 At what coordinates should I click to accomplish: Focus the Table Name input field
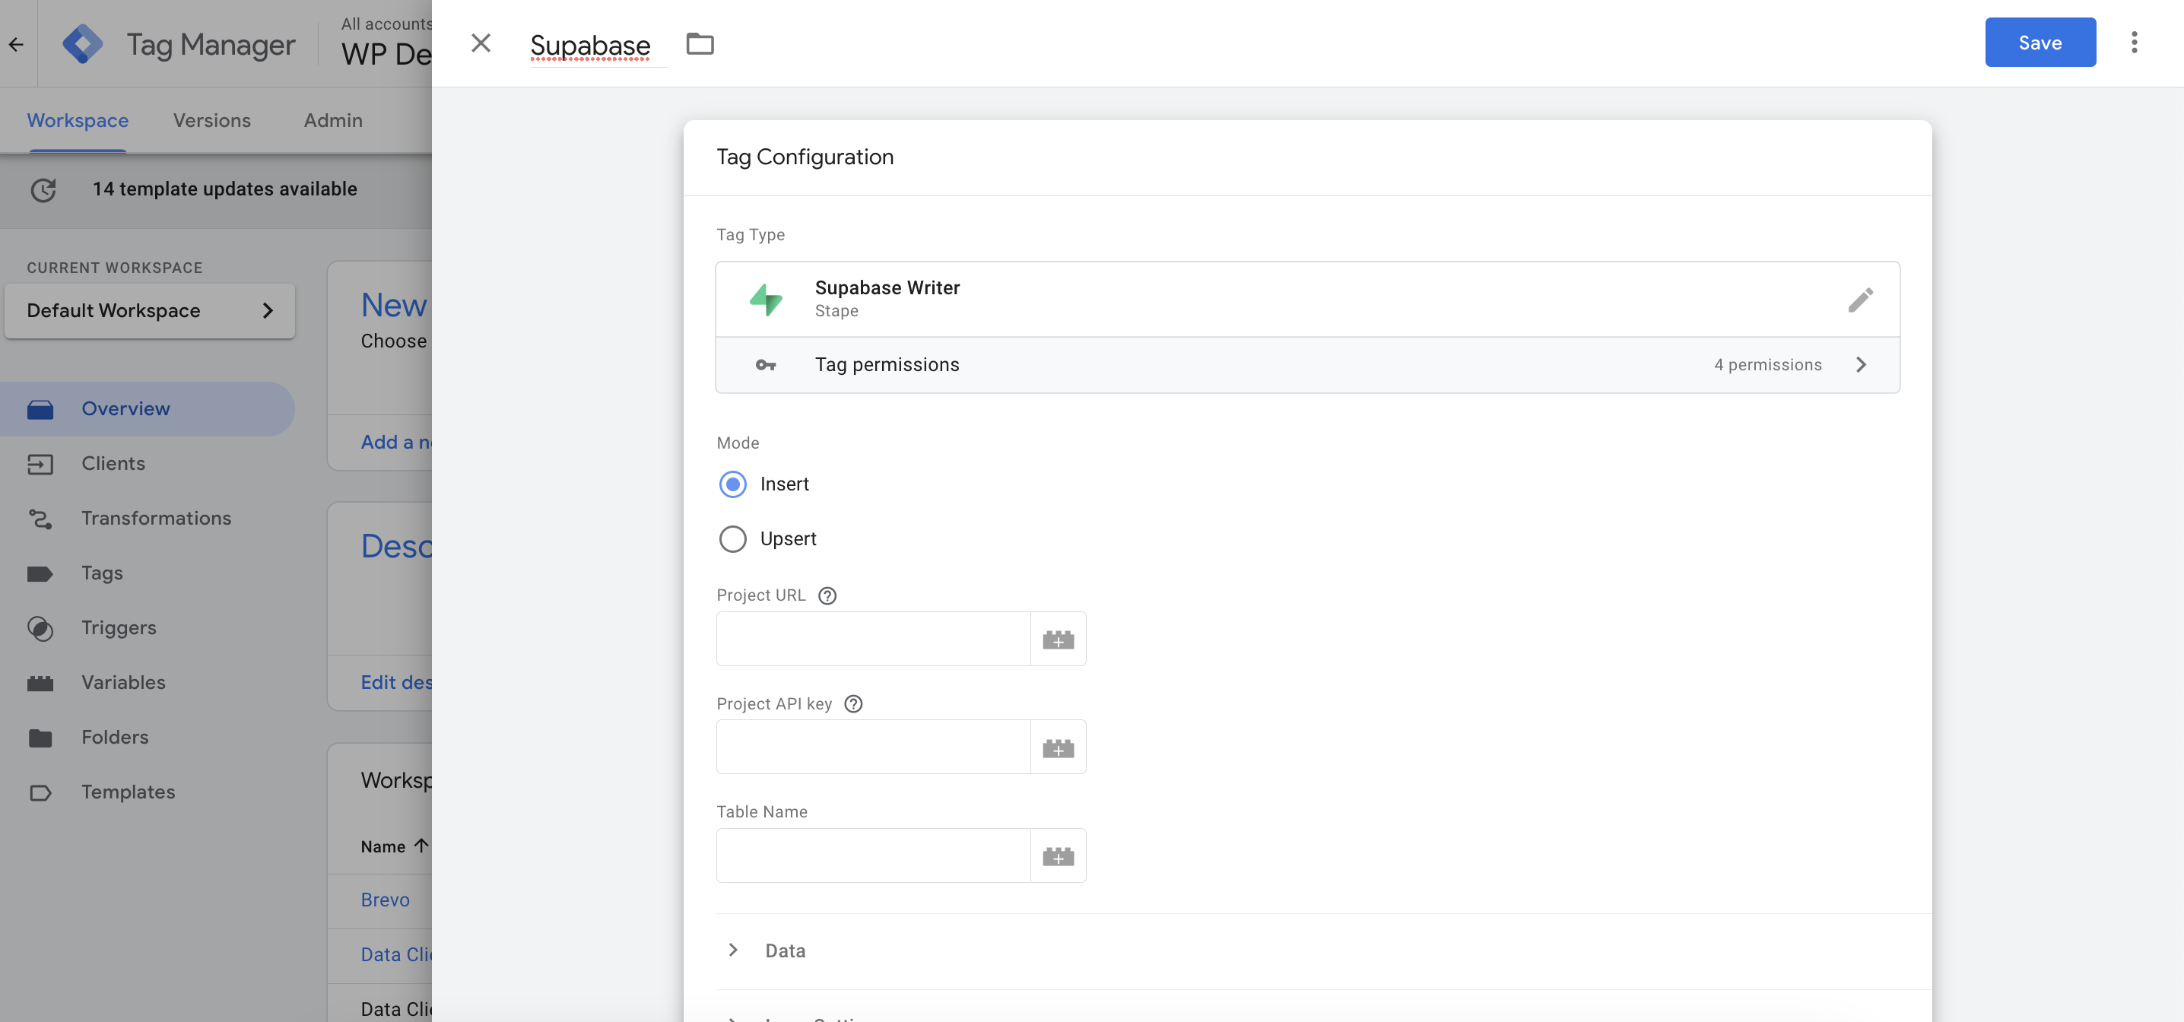(873, 855)
